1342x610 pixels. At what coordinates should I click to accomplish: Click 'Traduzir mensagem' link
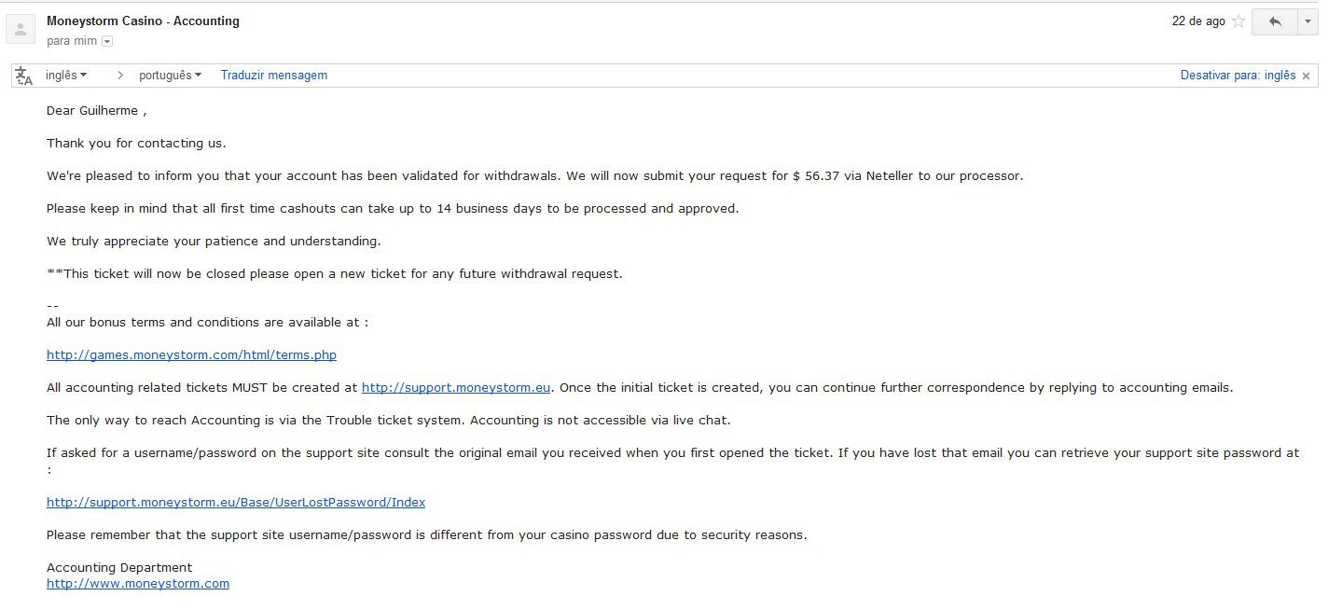(x=274, y=76)
